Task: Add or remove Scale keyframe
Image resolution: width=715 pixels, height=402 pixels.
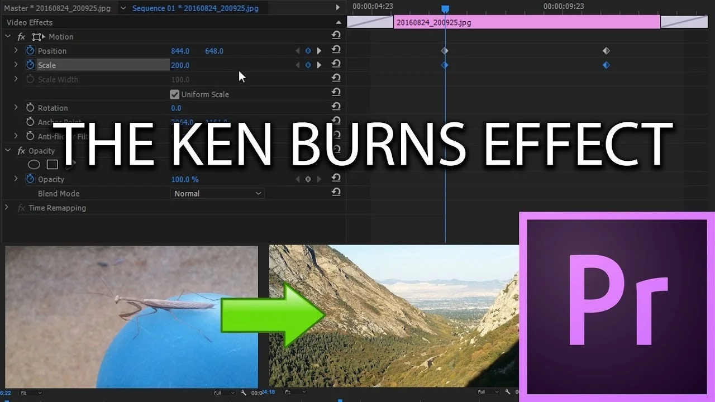Action: (308, 65)
